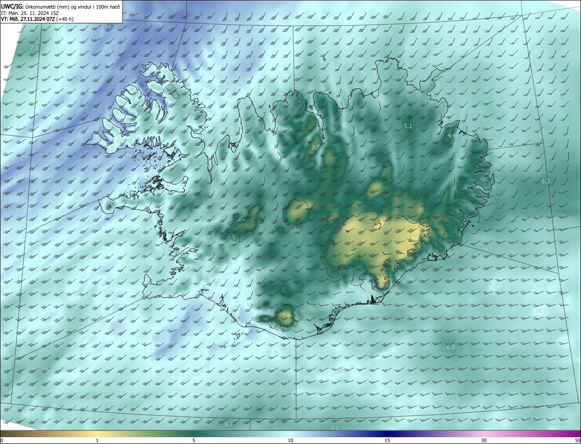Click the yellow color at scale value 1
Viewport: 581px width, 444px height.
point(97,434)
